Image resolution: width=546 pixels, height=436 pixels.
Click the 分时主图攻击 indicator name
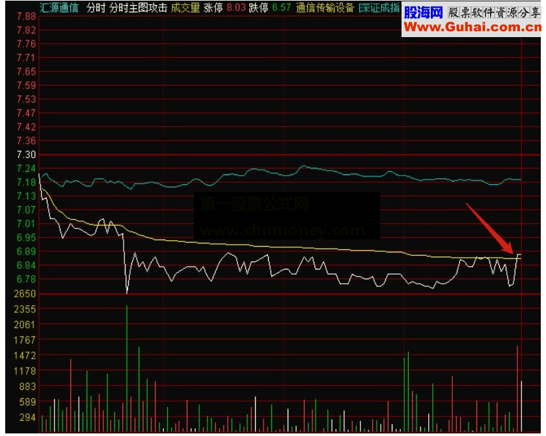(x=138, y=8)
